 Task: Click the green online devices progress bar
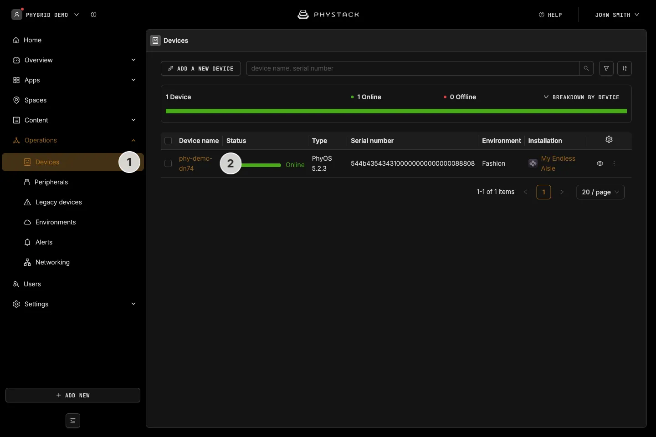(x=396, y=111)
